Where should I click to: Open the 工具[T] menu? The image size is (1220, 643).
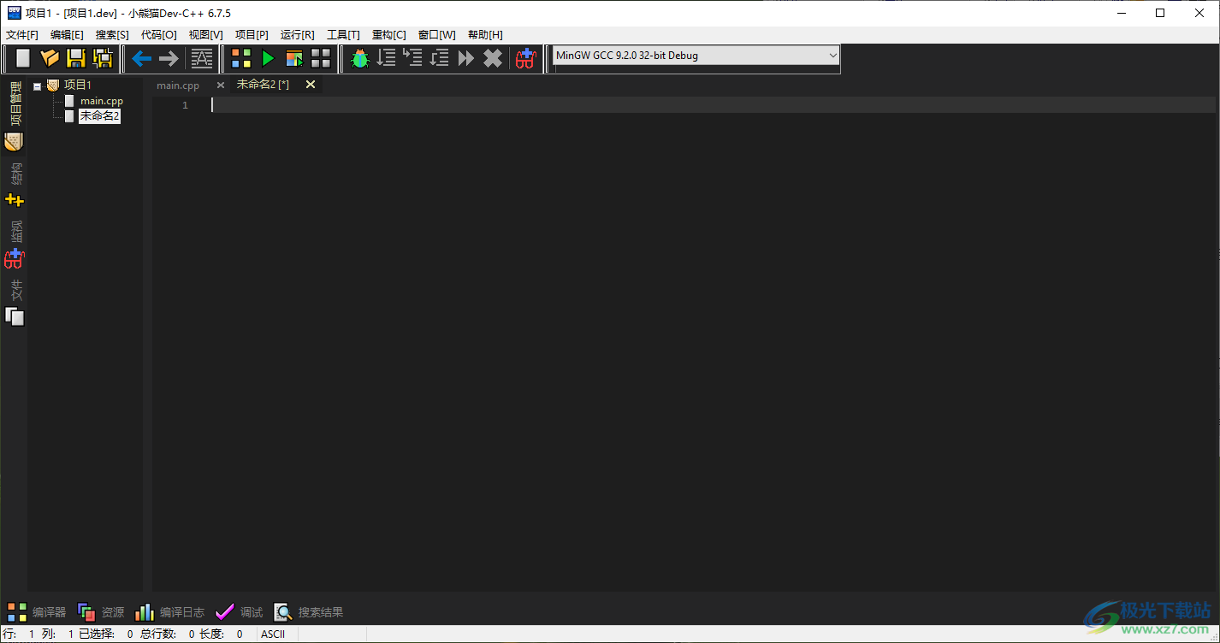(343, 35)
